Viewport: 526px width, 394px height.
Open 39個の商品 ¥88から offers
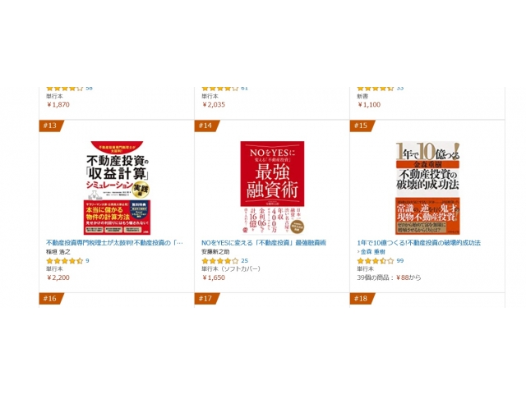pos(389,277)
